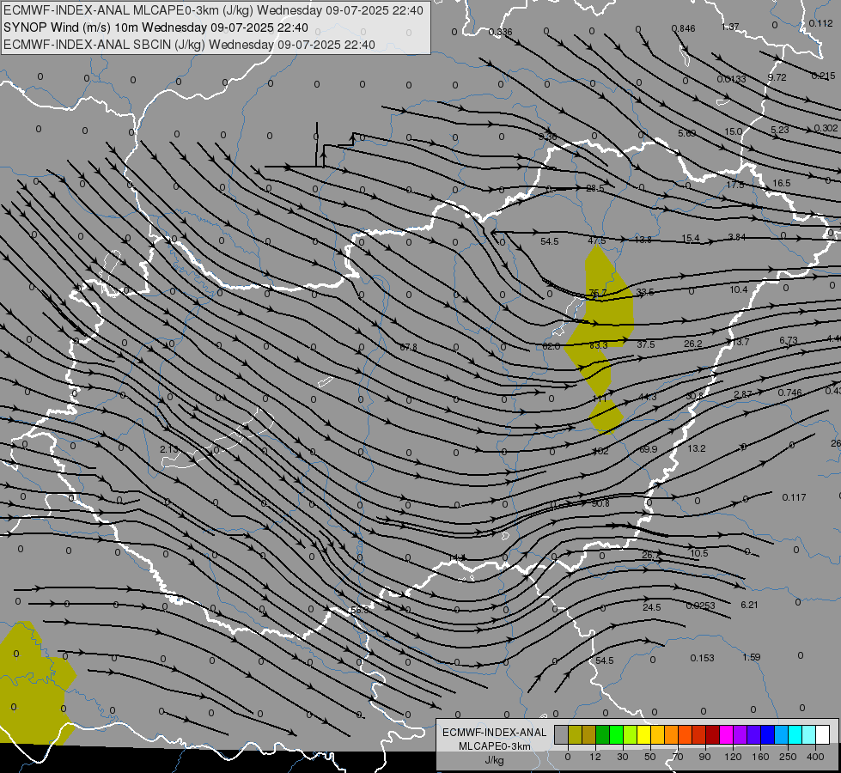Click the map value 69.9
The height and width of the screenshot is (773, 841).
pos(648,449)
